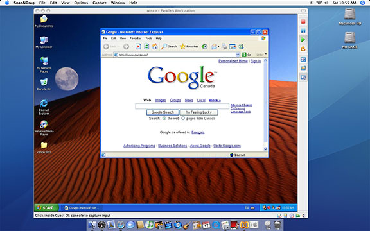Open SnapNDrag Capture menu in Mac menu bar
The height and width of the screenshot is (231, 370).
click(100, 3)
